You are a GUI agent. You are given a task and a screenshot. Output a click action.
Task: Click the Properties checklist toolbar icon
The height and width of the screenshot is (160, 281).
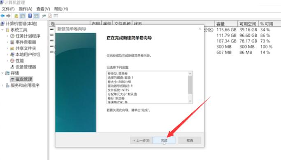coord(50,16)
